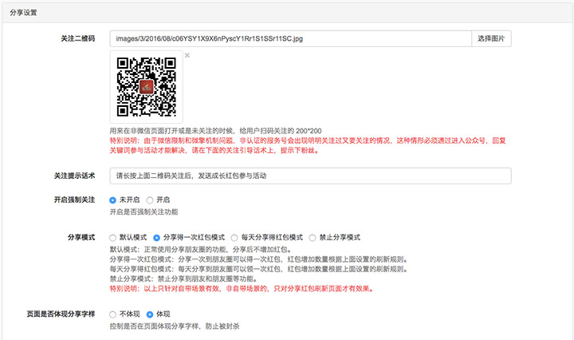Choose the 禁止分享模式 option
Image resolution: width=574 pixels, height=340 pixels.
313,238
